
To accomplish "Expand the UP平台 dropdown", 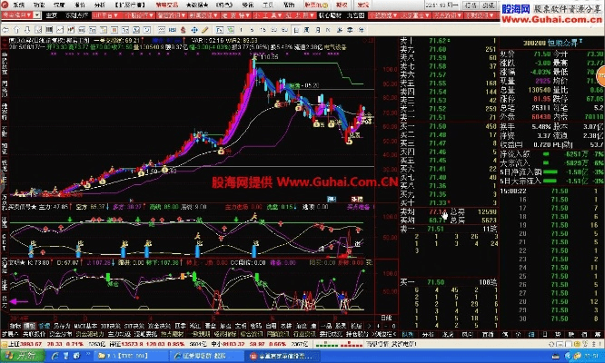I will pyautogui.click(x=106, y=15).
